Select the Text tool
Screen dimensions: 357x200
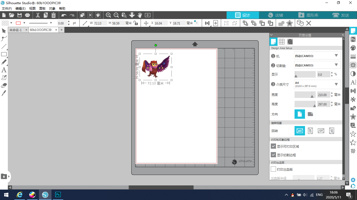click(x=4, y=70)
